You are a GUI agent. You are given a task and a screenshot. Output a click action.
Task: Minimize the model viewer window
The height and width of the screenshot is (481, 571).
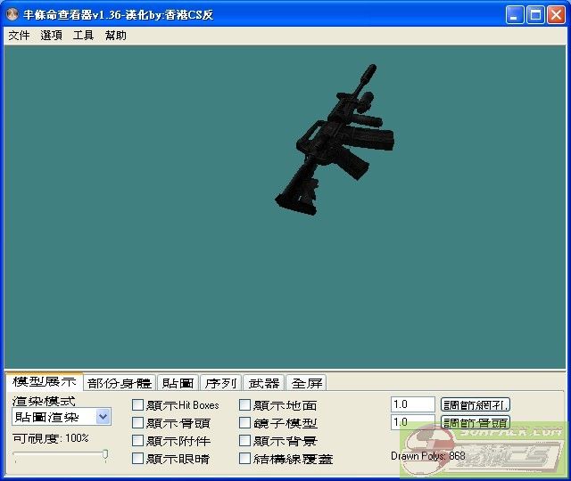pos(515,15)
